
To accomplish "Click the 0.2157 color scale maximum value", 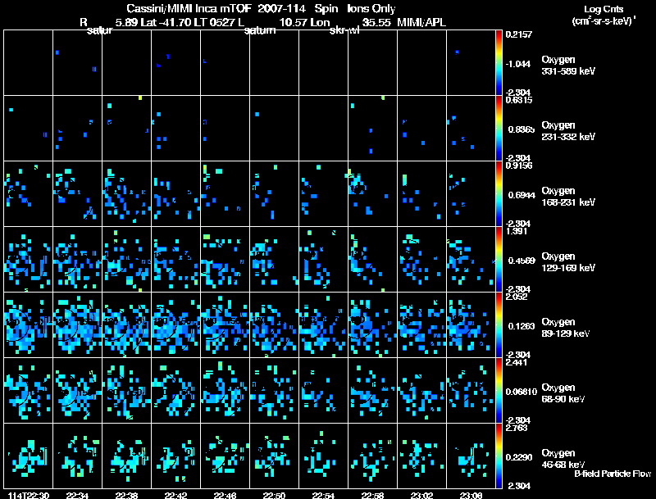I will tap(518, 34).
